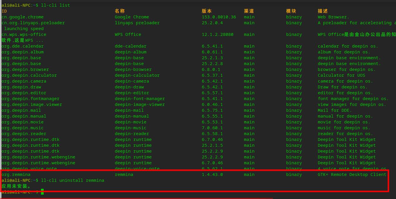Select deepin-base version 25.2.1.3

click(212, 58)
